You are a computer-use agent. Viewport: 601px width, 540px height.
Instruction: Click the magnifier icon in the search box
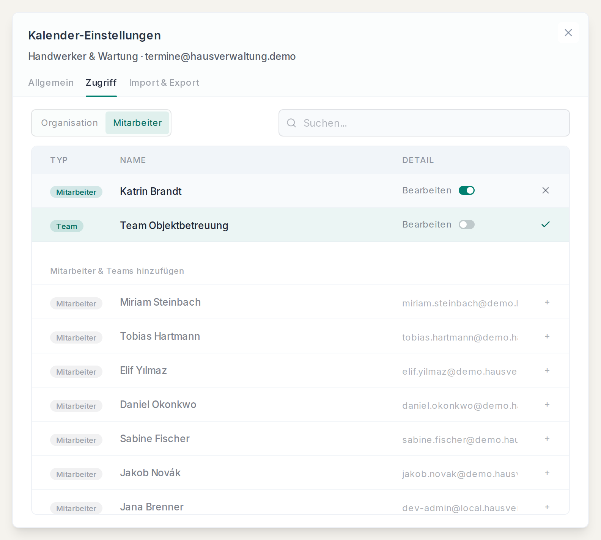291,123
